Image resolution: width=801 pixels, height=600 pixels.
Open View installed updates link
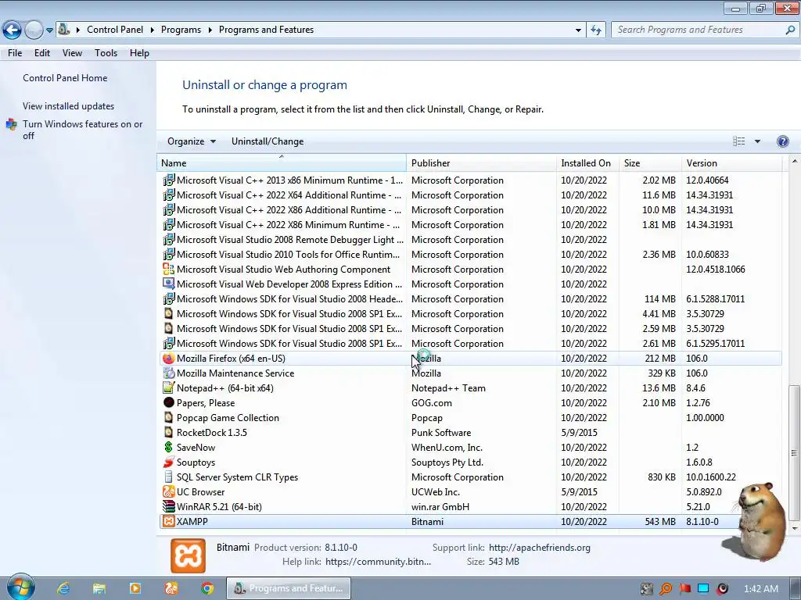69,106
